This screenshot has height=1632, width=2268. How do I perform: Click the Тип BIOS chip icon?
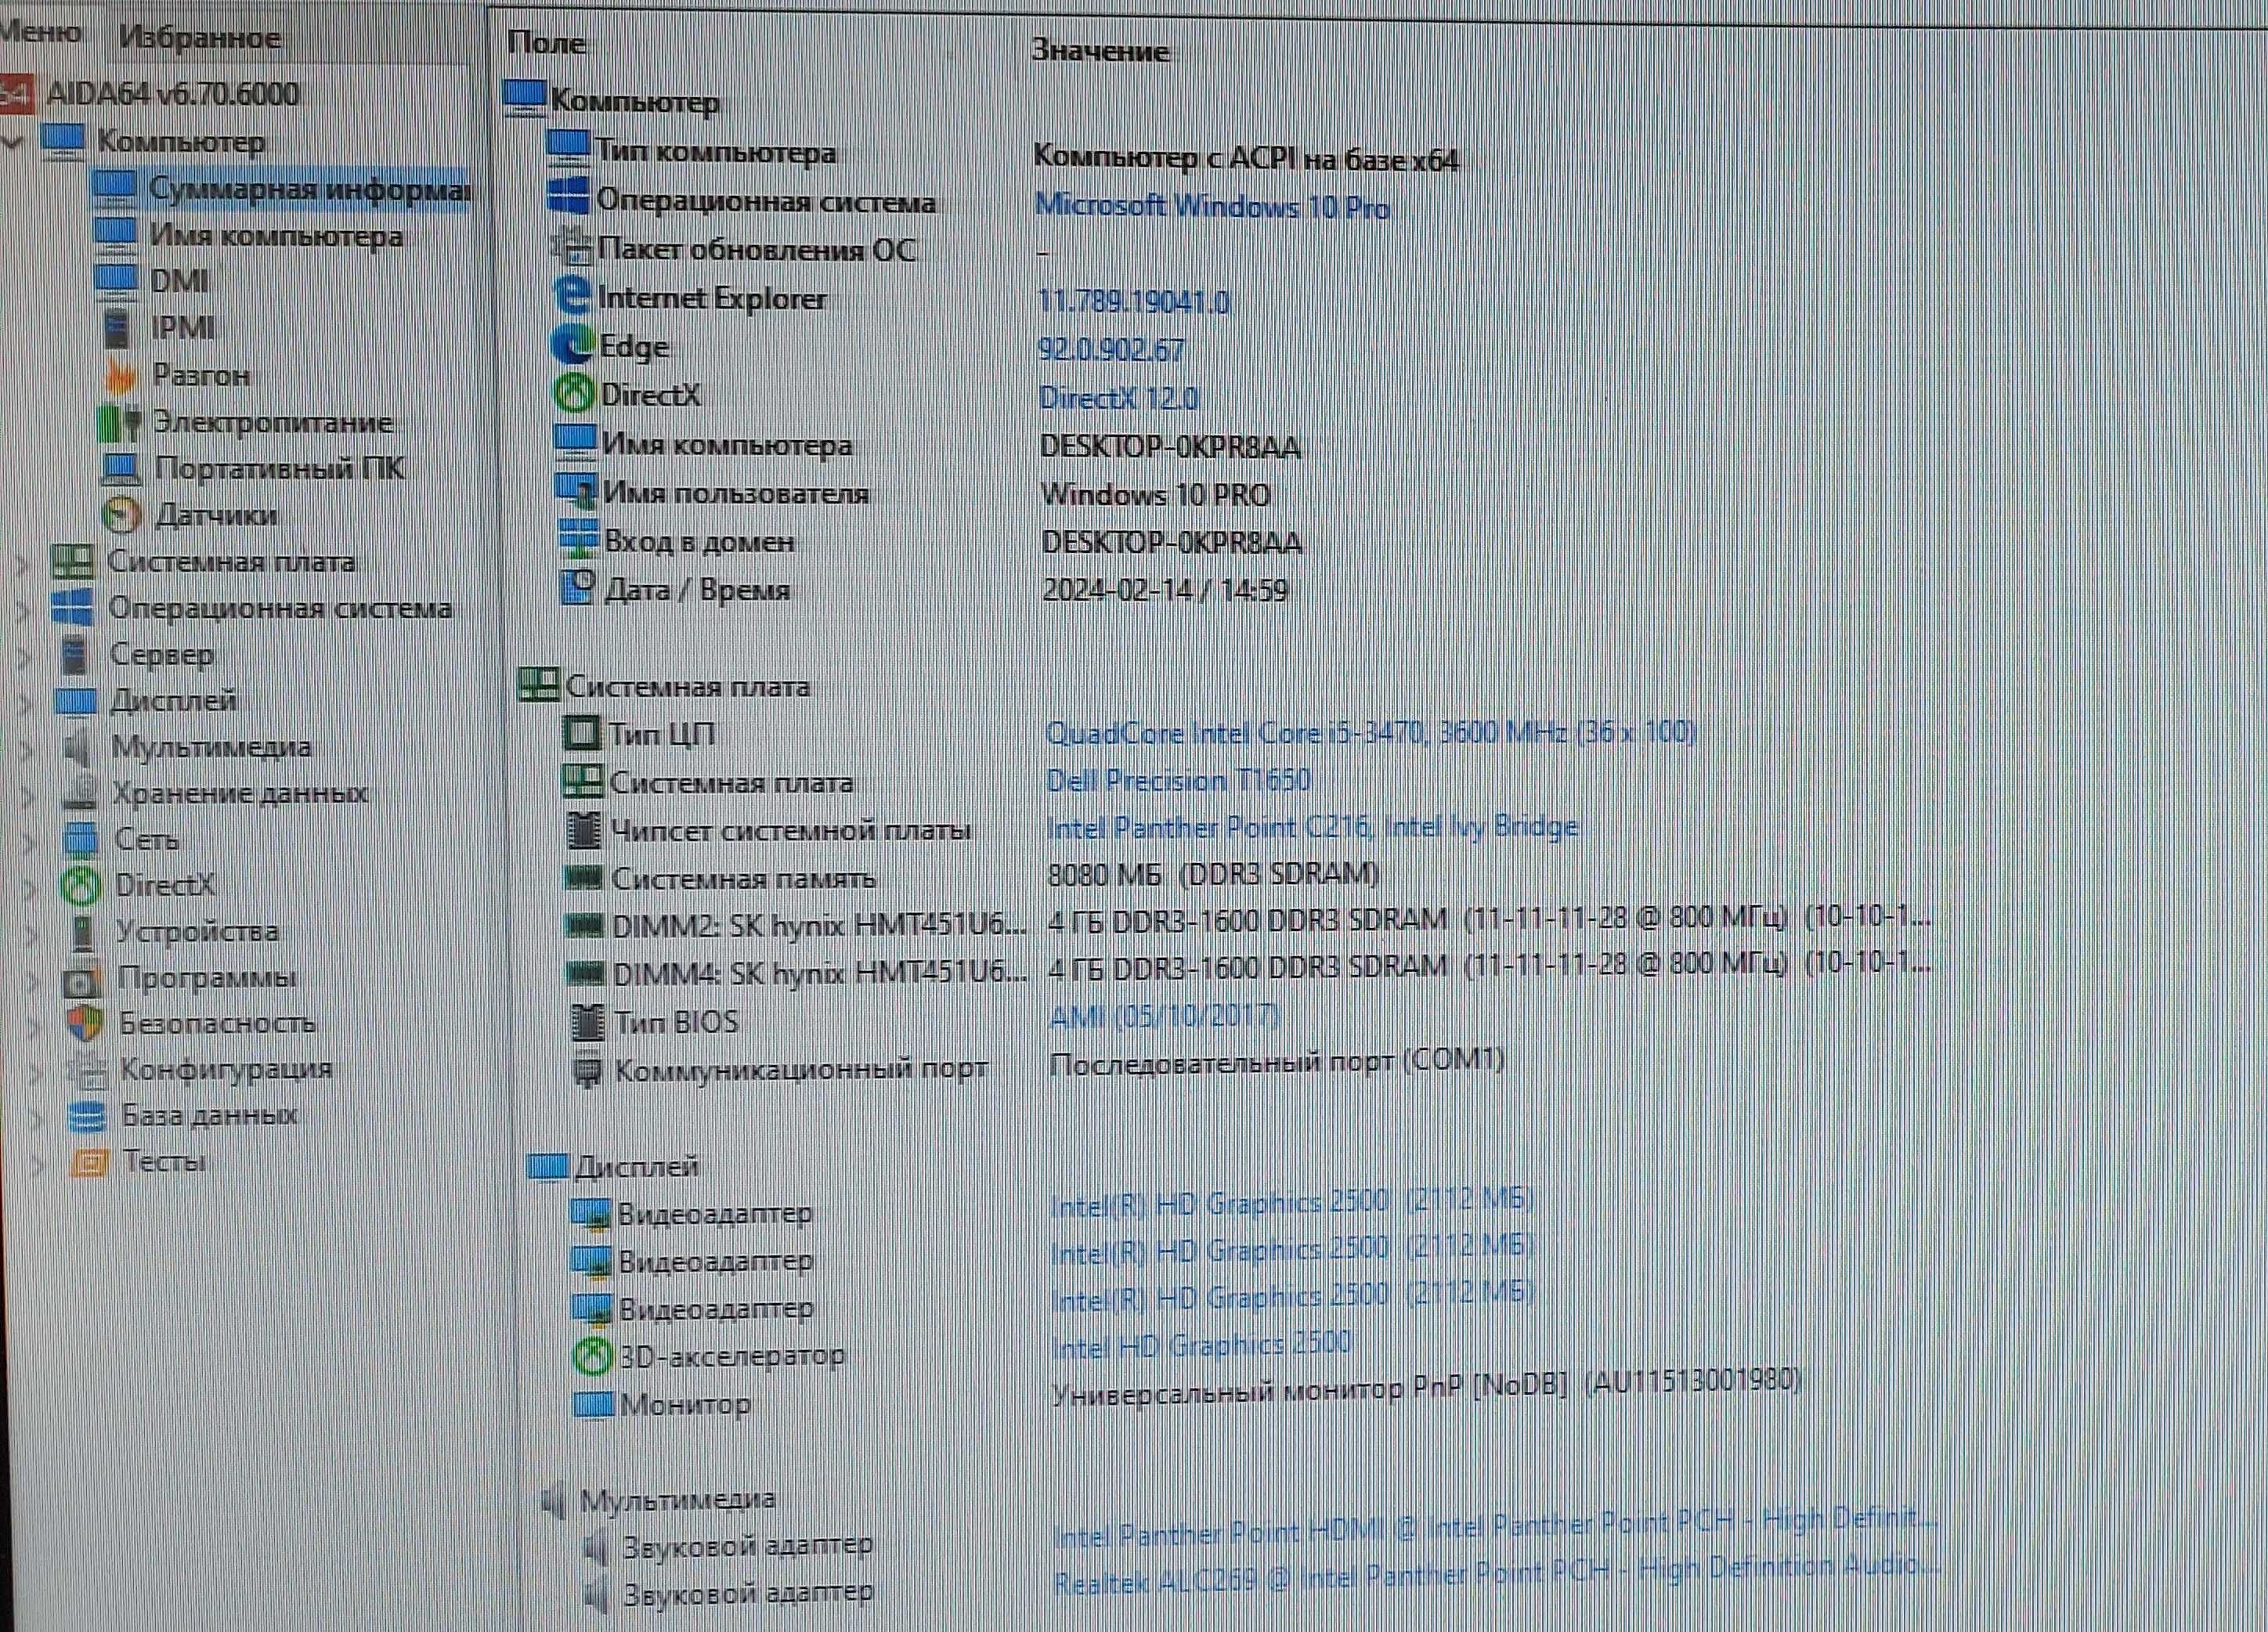tap(587, 1022)
